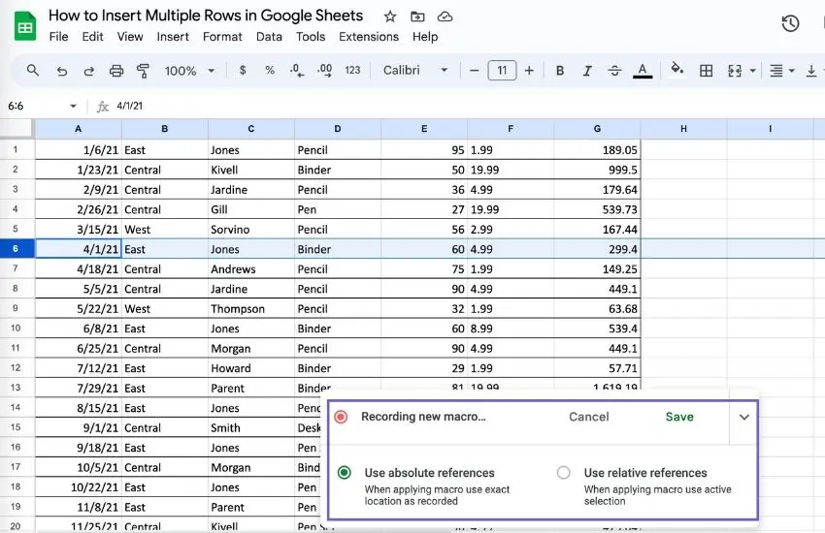Open the Edit menu
Screen dimensions: 825x533
(x=92, y=37)
